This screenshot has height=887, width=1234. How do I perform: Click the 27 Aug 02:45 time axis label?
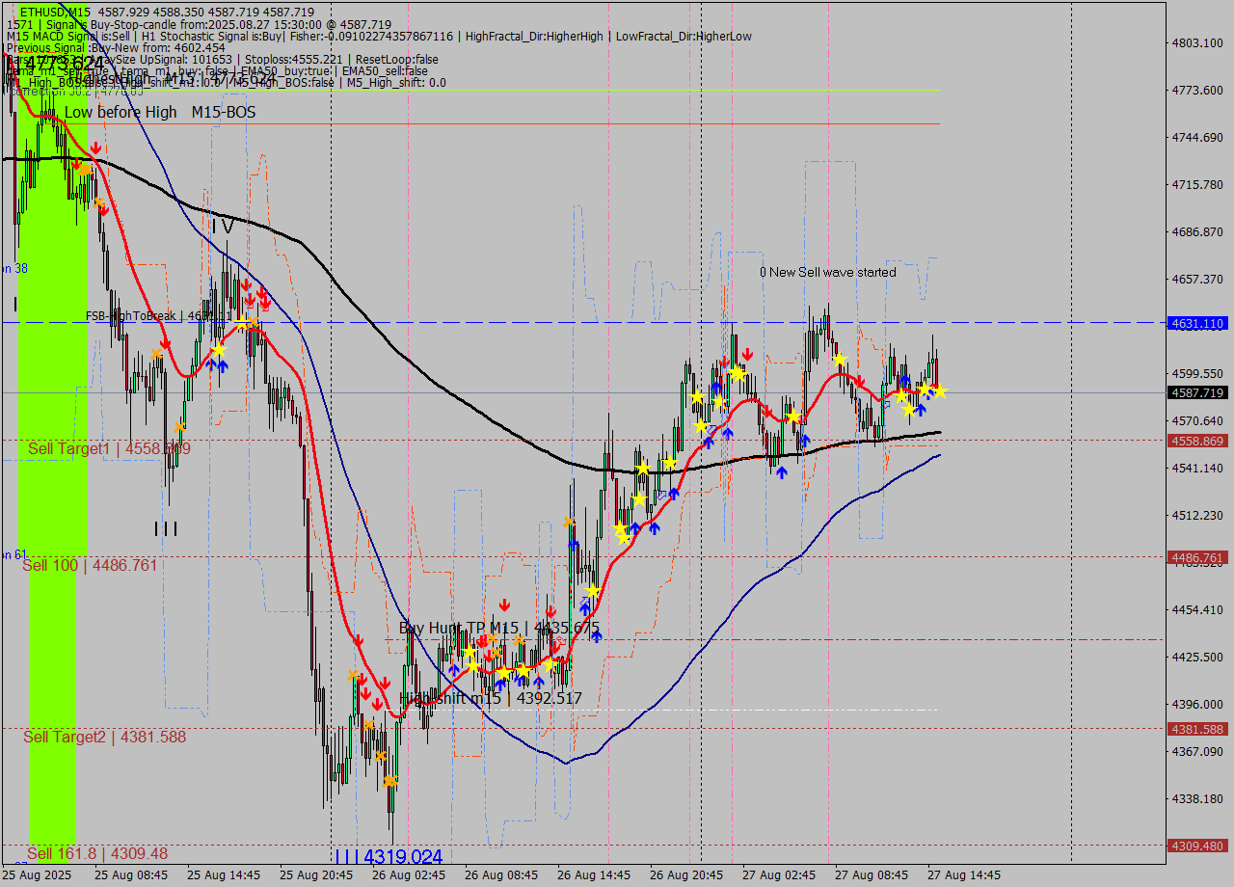tap(779, 875)
